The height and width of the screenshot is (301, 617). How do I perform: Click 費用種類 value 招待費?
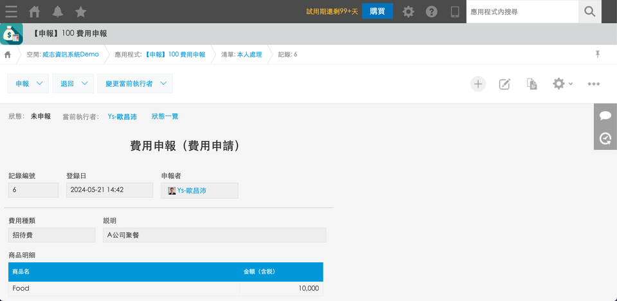(51, 235)
